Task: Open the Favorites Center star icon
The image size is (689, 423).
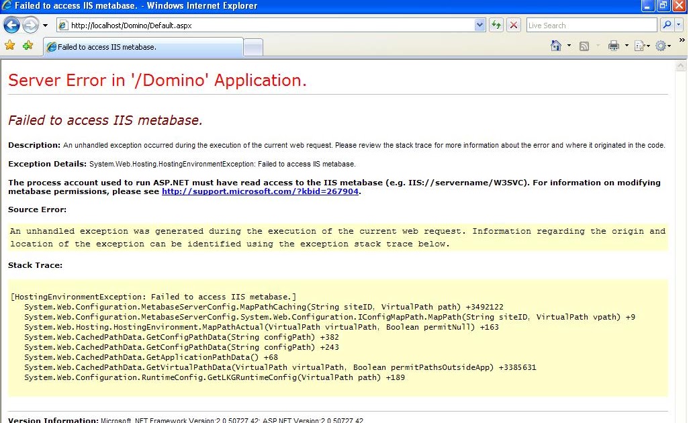Action: coord(9,45)
